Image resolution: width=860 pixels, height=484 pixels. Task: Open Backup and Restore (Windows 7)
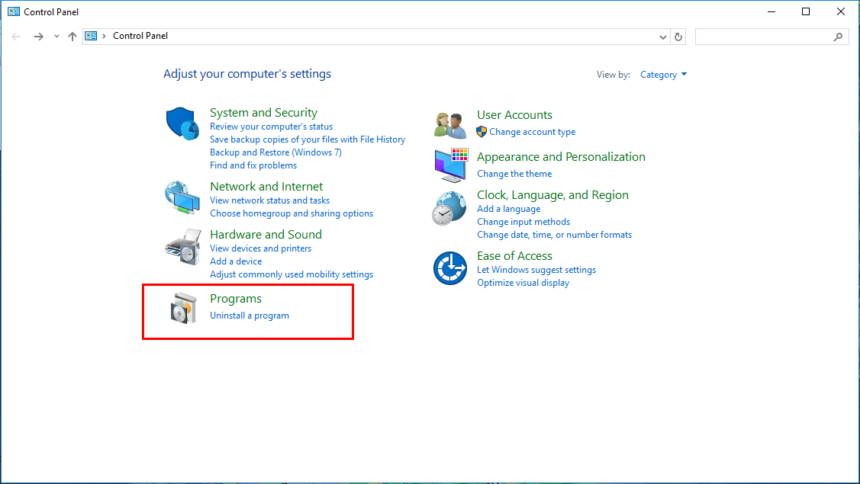[275, 152]
